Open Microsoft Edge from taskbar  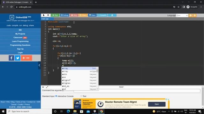pyautogui.click(x=68, y=111)
